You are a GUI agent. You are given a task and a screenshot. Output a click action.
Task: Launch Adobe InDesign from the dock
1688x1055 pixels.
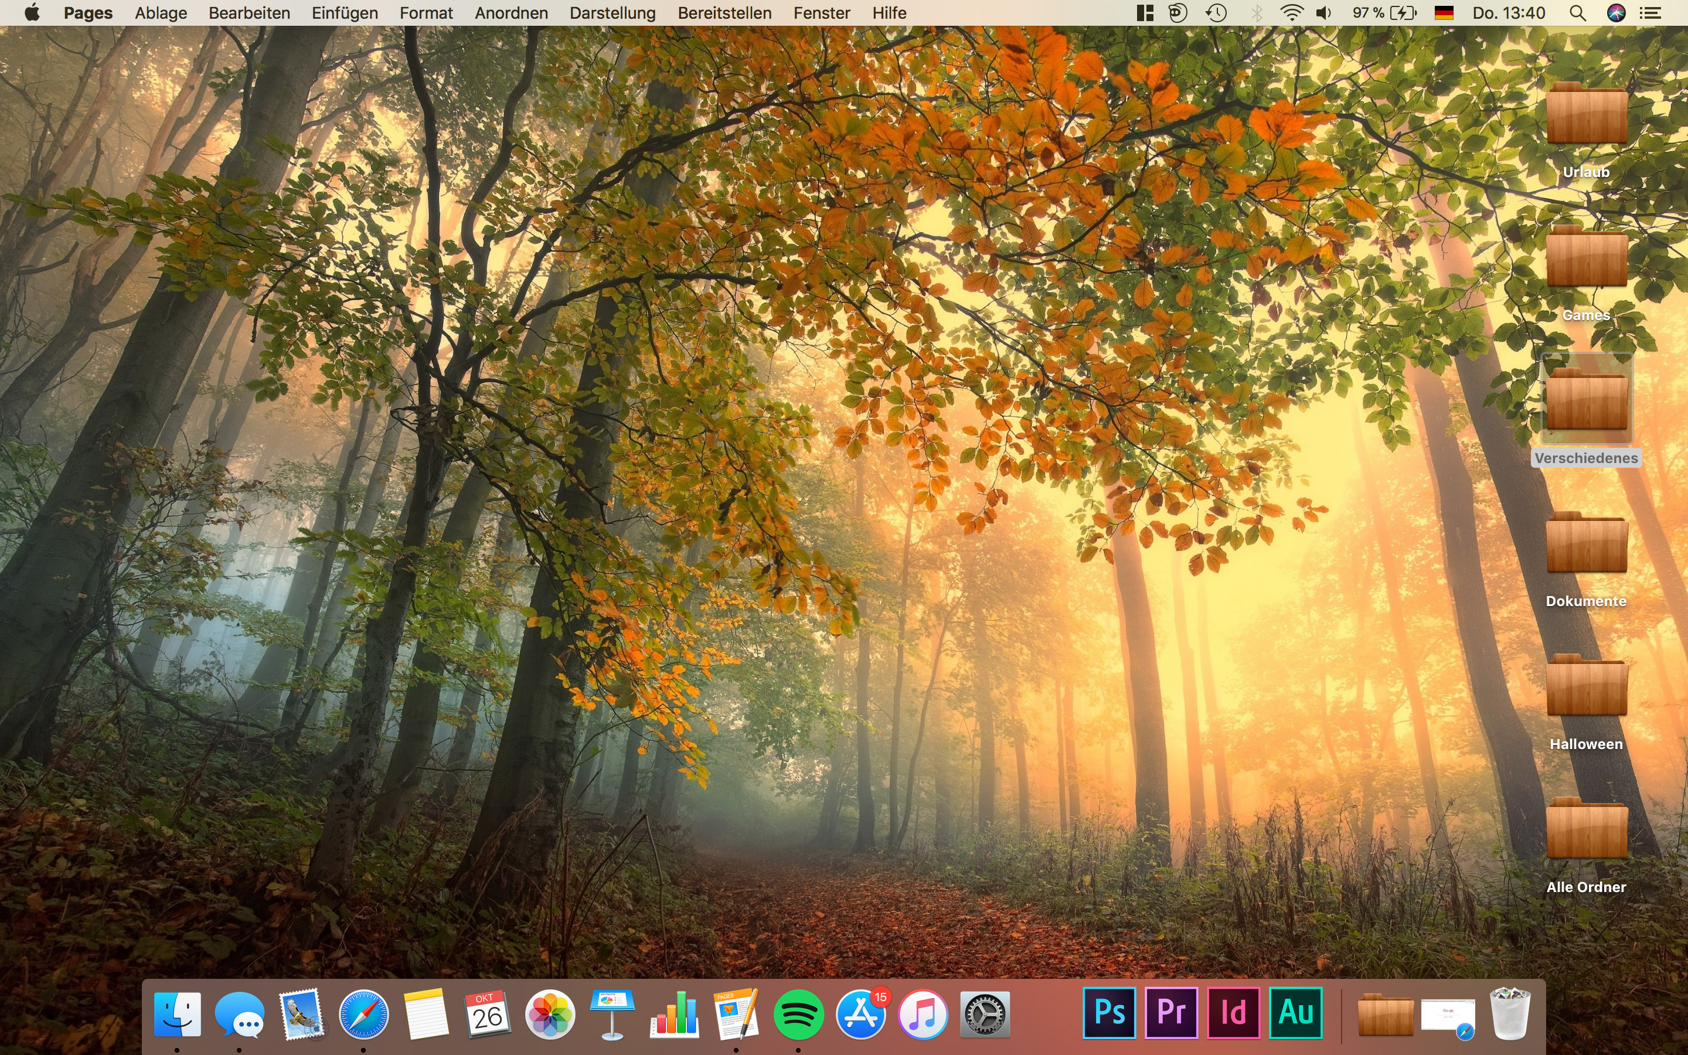[x=1233, y=1012]
